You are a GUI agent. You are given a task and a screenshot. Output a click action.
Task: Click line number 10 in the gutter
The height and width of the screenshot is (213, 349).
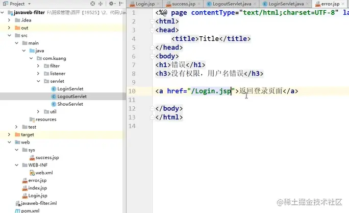click(132, 91)
